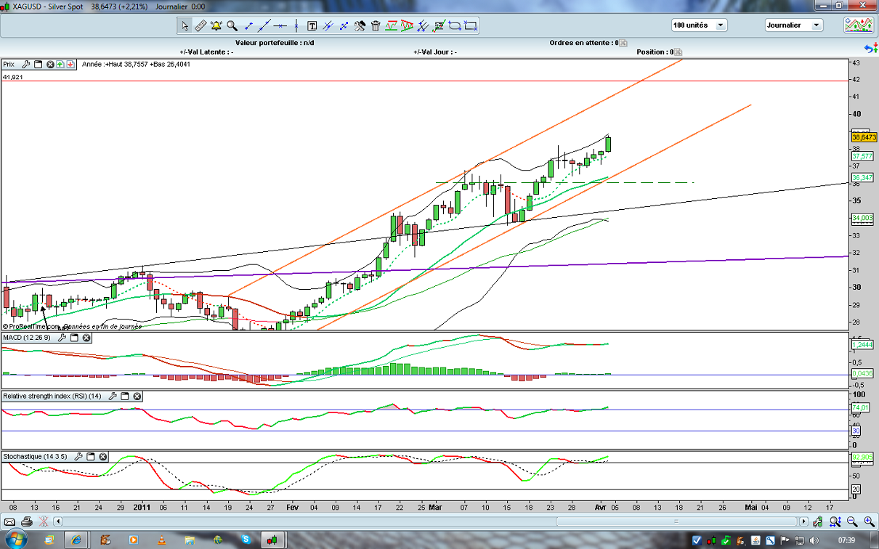Select the rectangle drawing tool

coord(471,26)
